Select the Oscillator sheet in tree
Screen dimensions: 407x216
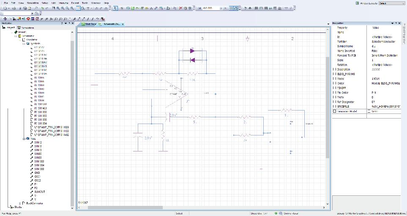[x=32, y=40]
